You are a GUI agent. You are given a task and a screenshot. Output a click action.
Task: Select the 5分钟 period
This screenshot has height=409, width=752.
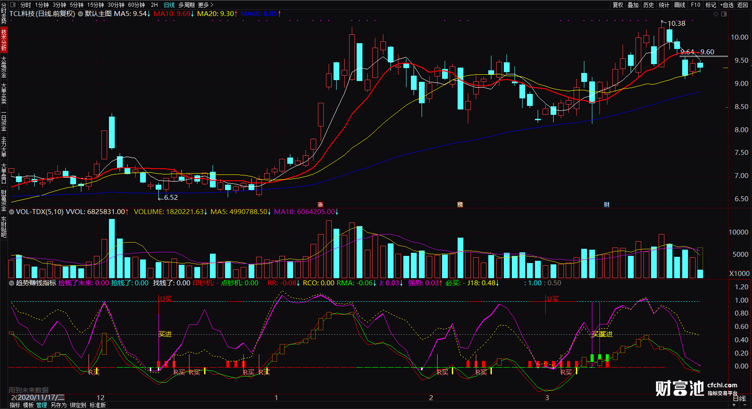[x=76, y=5]
